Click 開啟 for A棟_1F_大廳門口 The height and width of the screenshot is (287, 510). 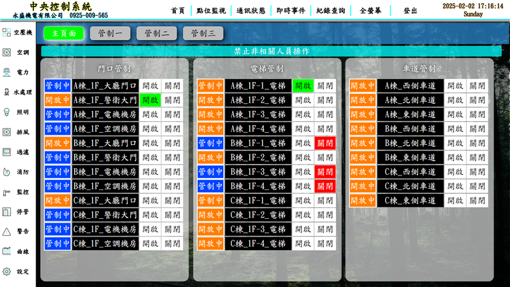tap(150, 86)
